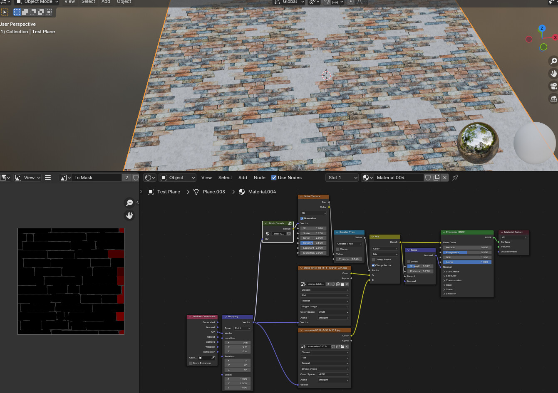Click the eyedropper in Texture Coordinate node
Viewport: 558px width, 393px height.
(x=213, y=358)
